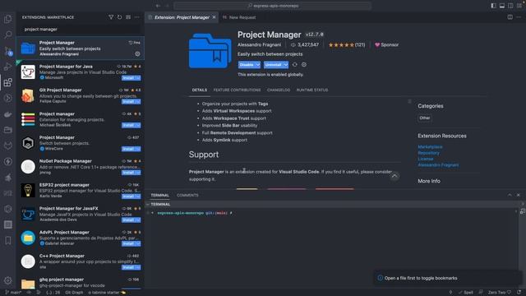Open gear settings for Project Manager list item
Screen dimensions: 526x296
click(x=137, y=53)
